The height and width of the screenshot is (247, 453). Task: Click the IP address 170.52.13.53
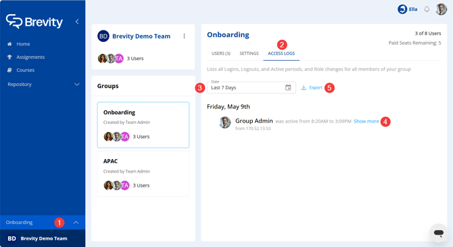tap(258, 129)
